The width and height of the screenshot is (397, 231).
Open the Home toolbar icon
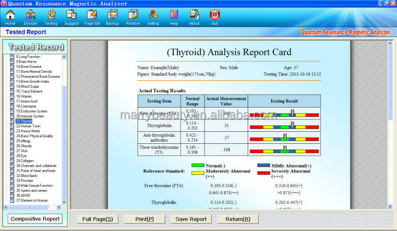(10, 17)
